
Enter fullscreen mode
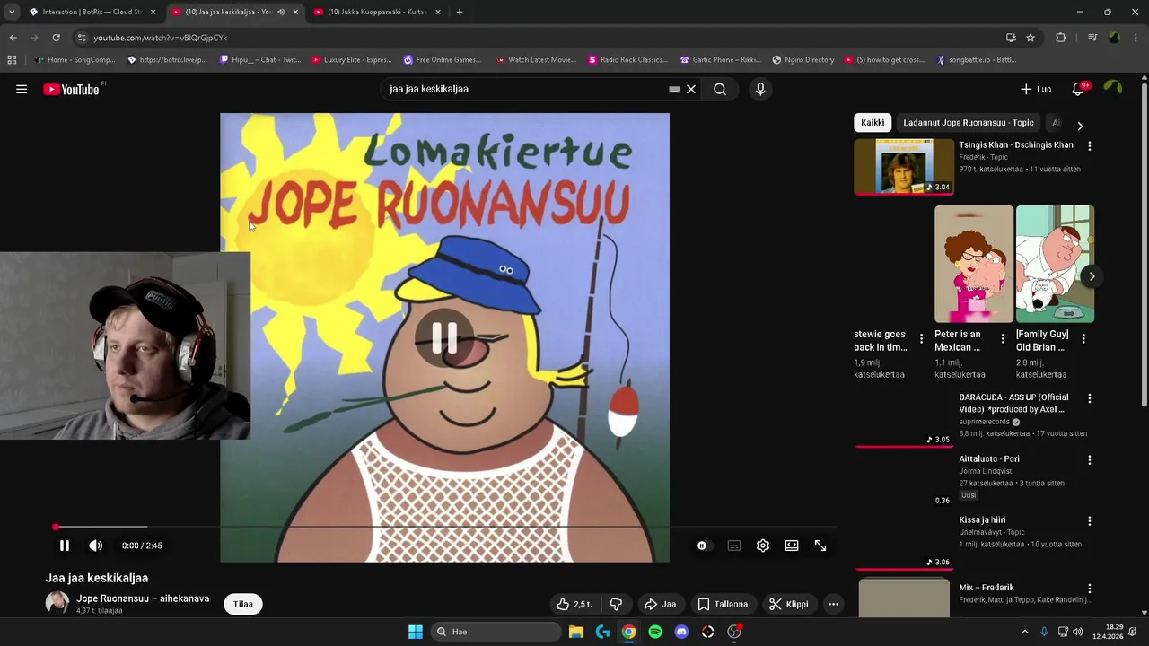pyautogui.click(x=820, y=546)
